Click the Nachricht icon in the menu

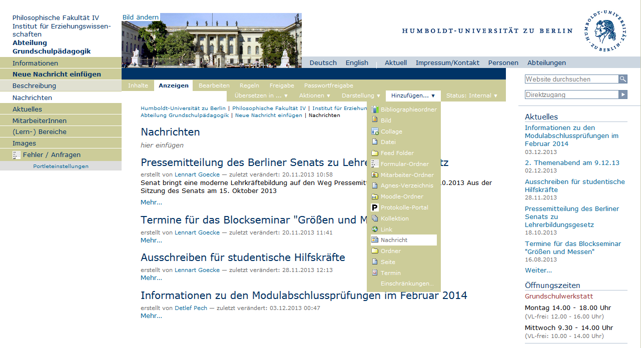click(x=375, y=240)
